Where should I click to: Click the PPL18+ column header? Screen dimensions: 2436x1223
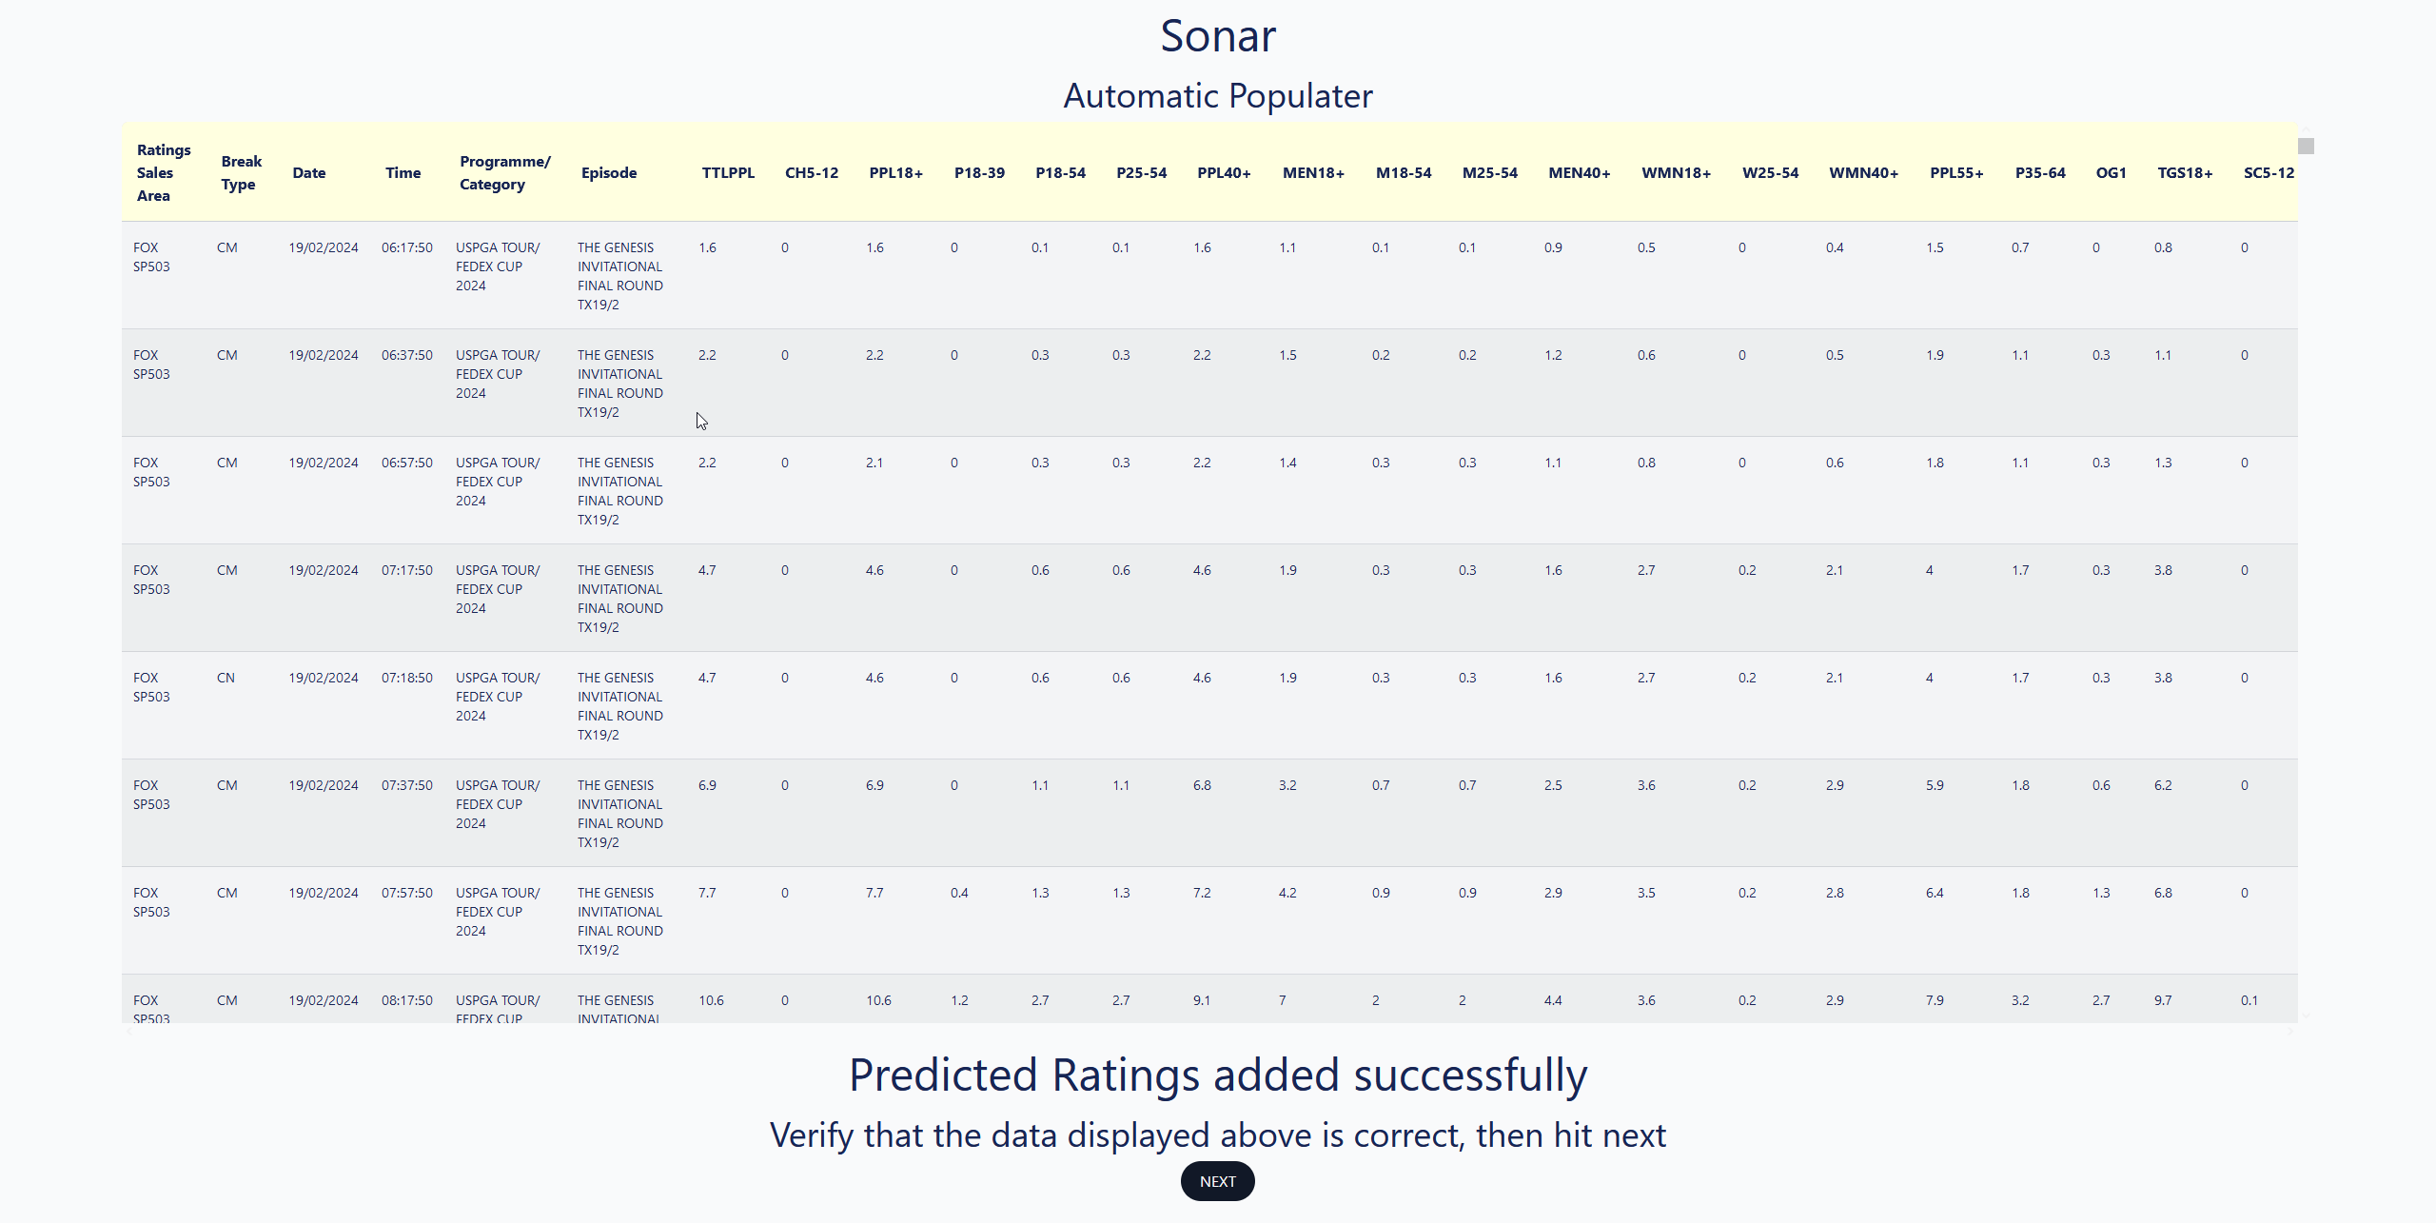895,173
